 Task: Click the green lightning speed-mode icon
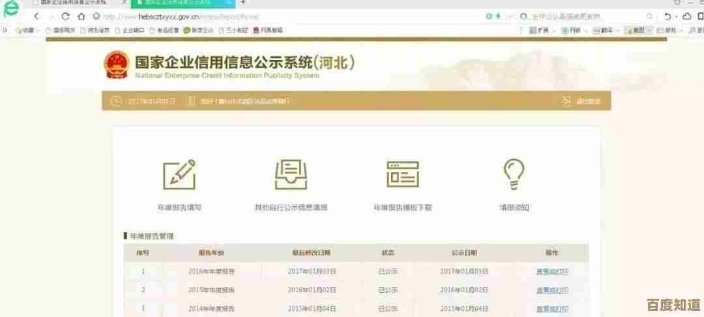point(498,16)
